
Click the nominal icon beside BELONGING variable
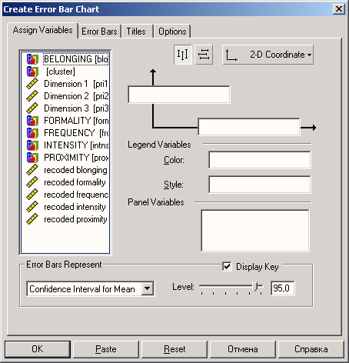coord(32,59)
